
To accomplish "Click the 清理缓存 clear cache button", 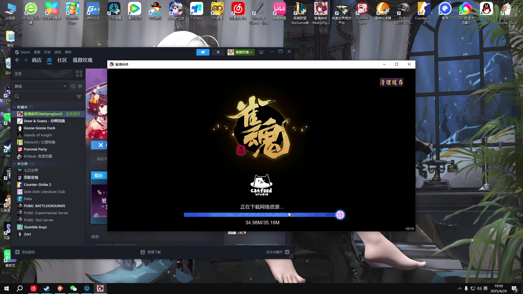I will [x=391, y=82].
